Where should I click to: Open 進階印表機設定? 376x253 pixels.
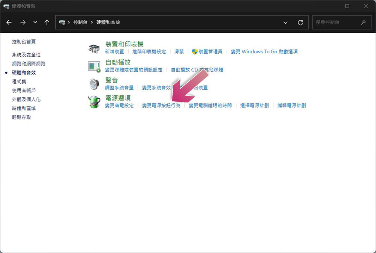pyautogui.click(x=149, y=51)
